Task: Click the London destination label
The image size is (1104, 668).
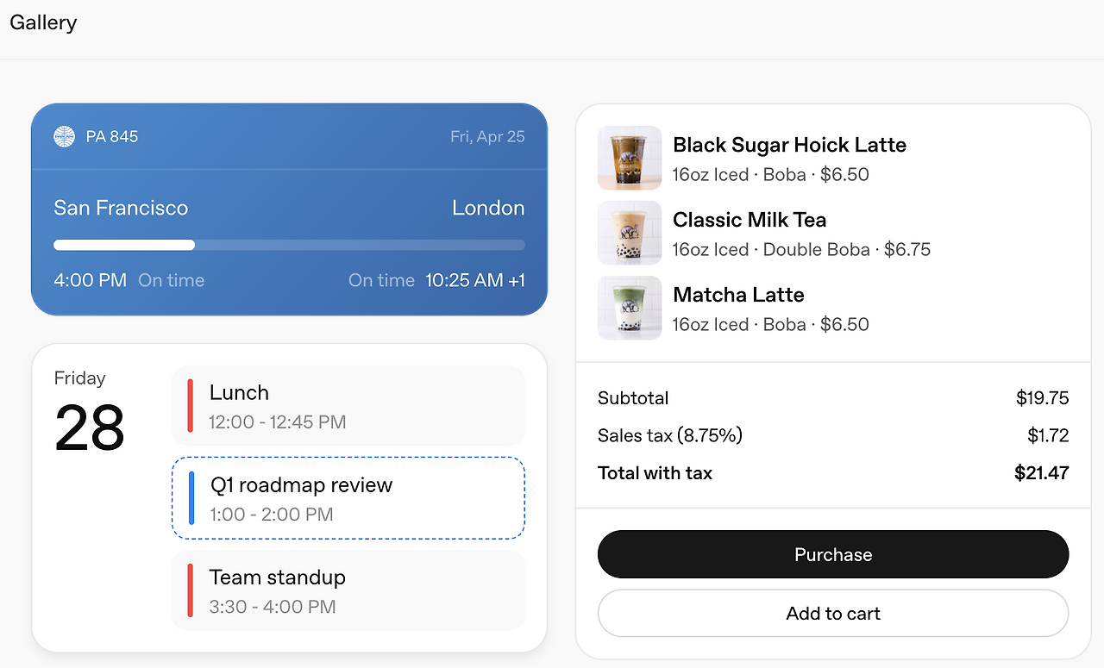Action: [x=488, y=208]
